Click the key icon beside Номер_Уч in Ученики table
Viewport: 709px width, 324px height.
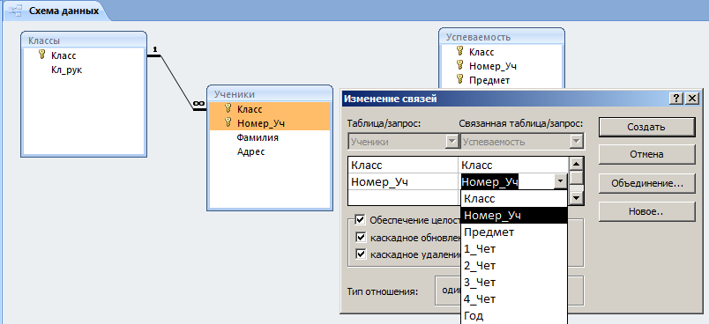pyautogui.click(x=228, y=122)
